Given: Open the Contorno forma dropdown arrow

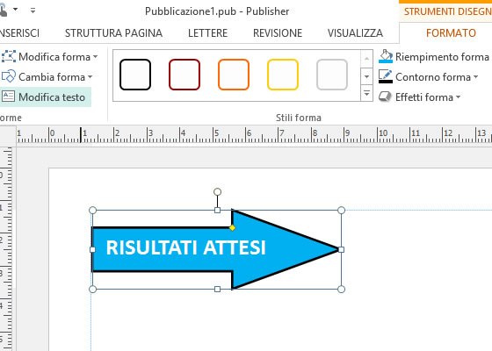Looking at the screenshot, I should coord(475,77).
